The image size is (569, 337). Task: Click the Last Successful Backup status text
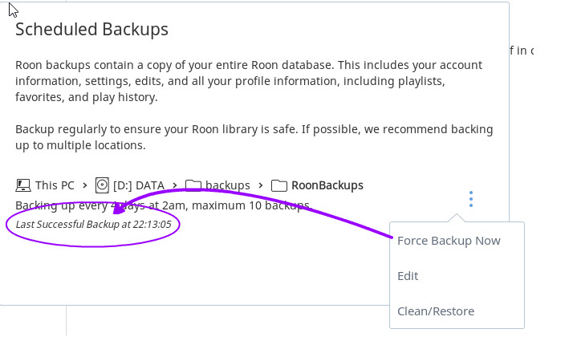point(93,224)
